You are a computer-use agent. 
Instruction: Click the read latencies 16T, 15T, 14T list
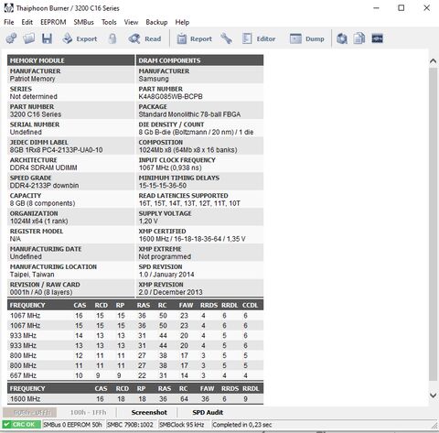189,203
